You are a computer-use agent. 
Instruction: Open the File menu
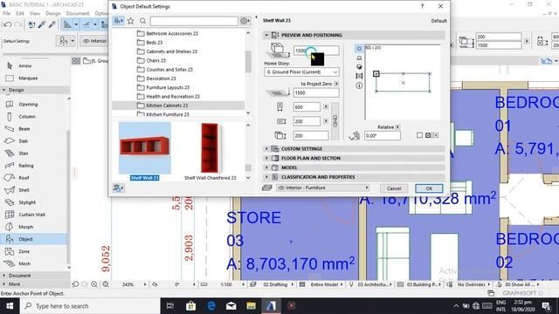(6, 13)
